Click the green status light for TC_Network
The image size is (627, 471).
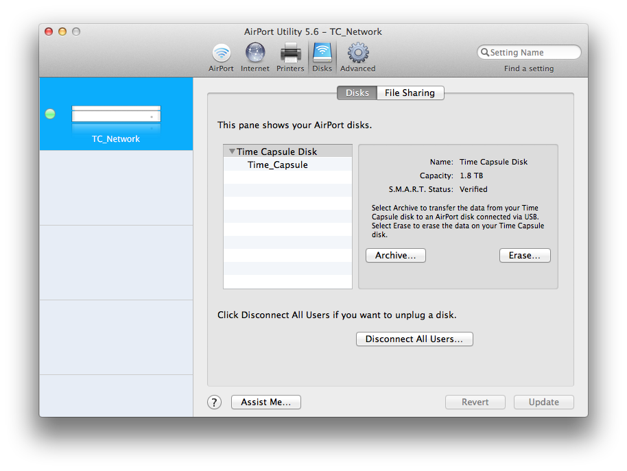coord(50,114)
